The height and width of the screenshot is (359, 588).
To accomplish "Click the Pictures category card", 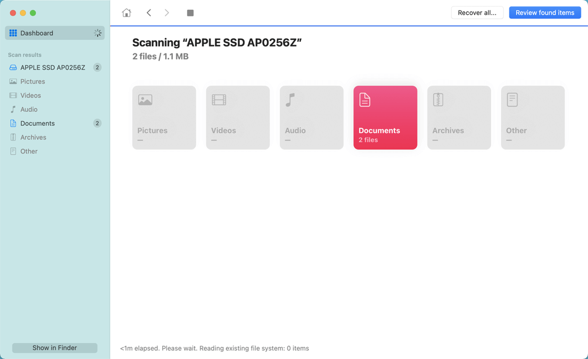I will 164,117.
